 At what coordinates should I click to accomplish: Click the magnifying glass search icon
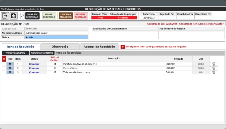(22, 16)
